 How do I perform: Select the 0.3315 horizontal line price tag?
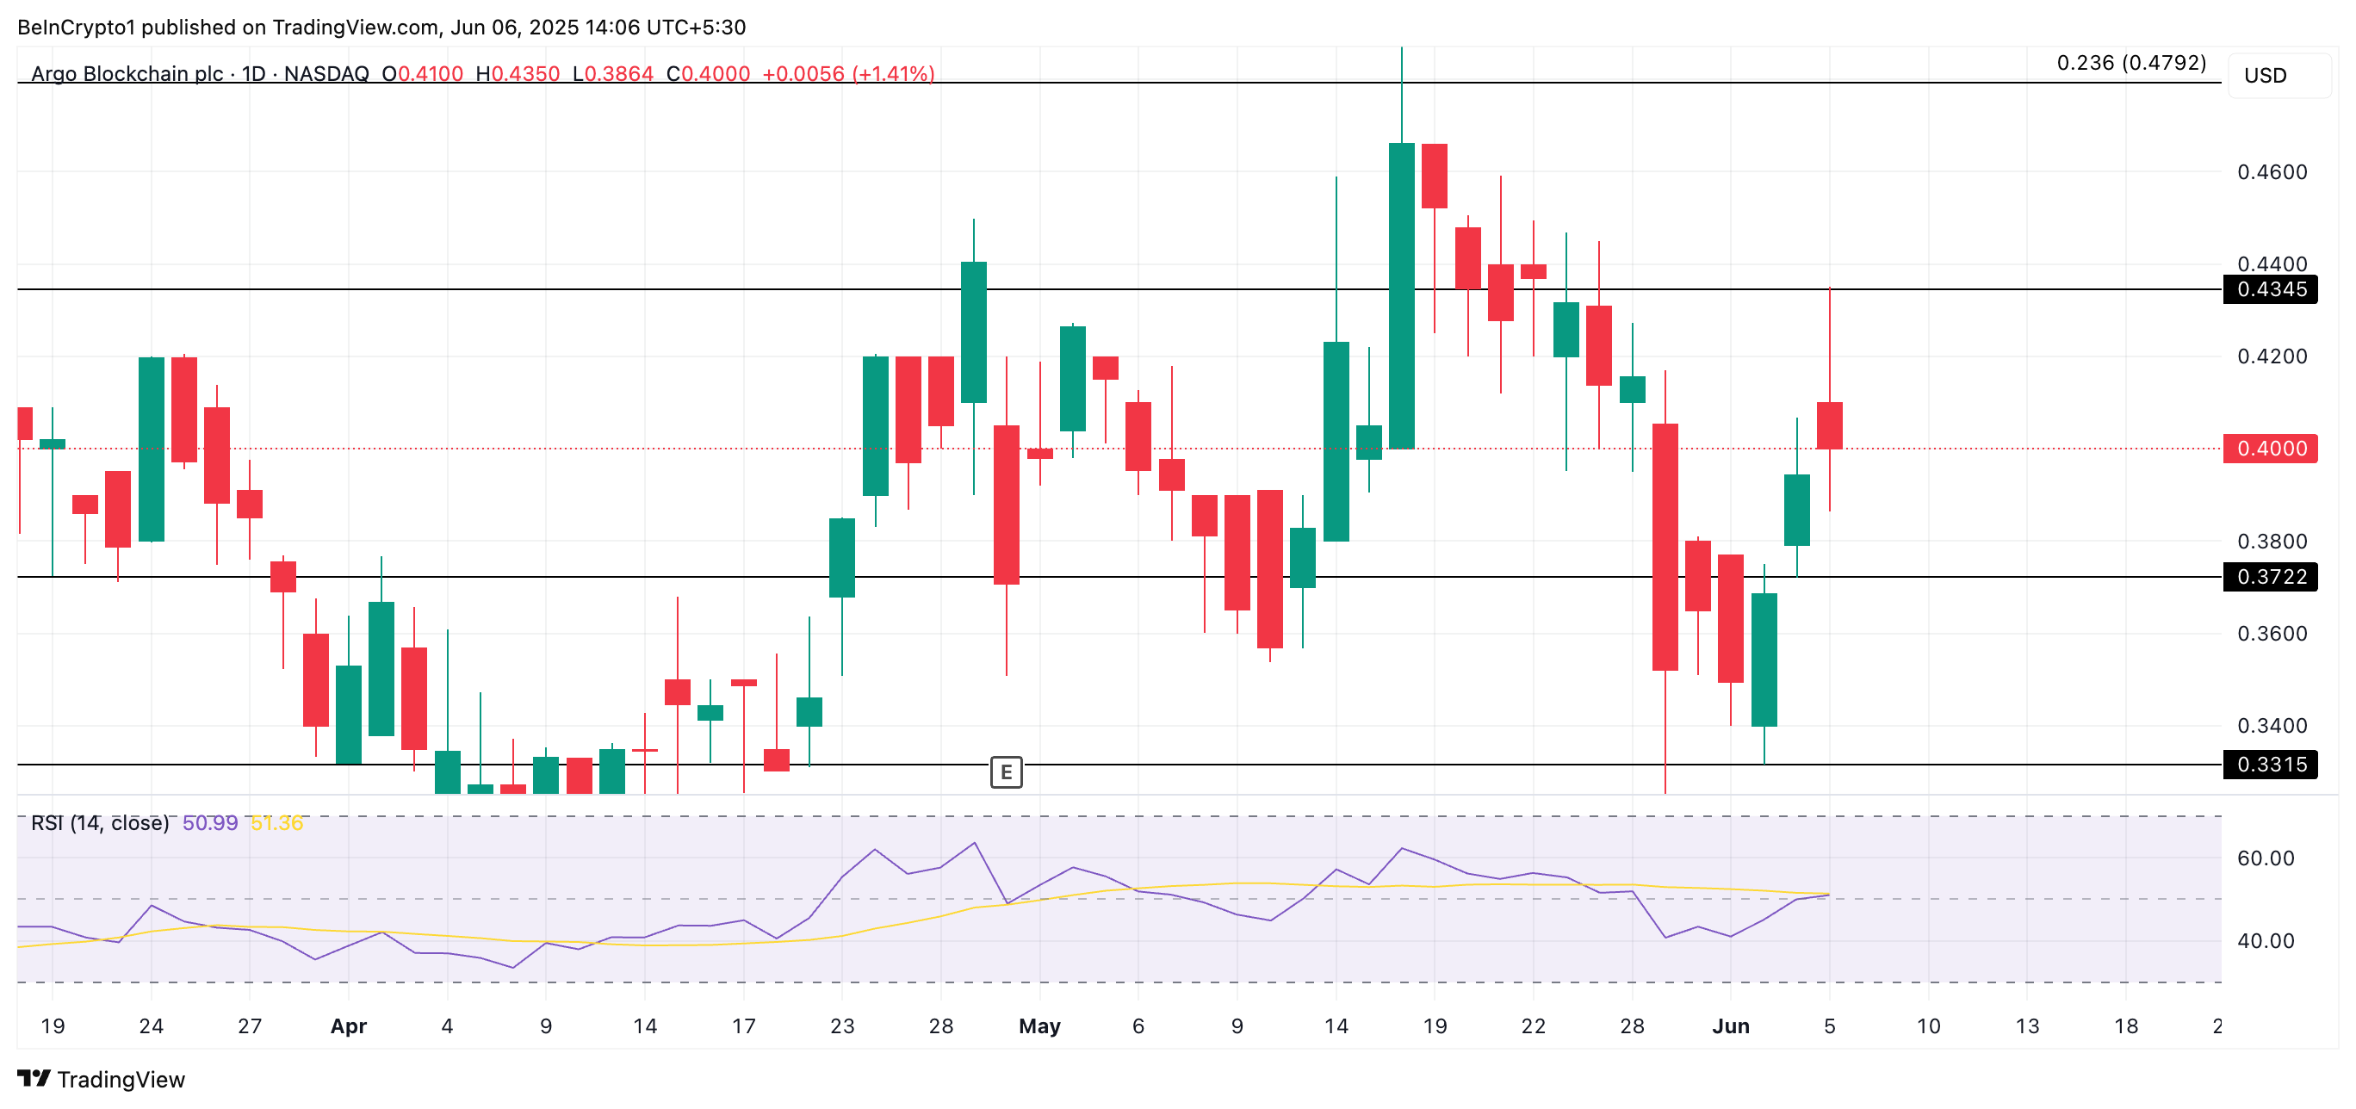2270,764
